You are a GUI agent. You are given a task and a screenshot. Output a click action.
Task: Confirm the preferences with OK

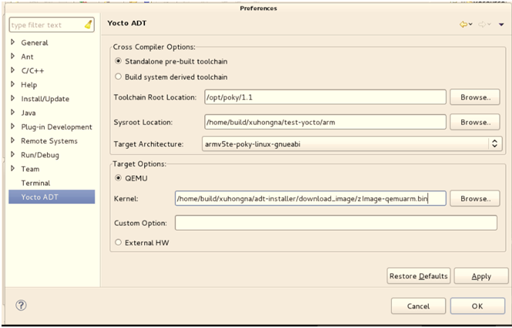pos(477,306)
